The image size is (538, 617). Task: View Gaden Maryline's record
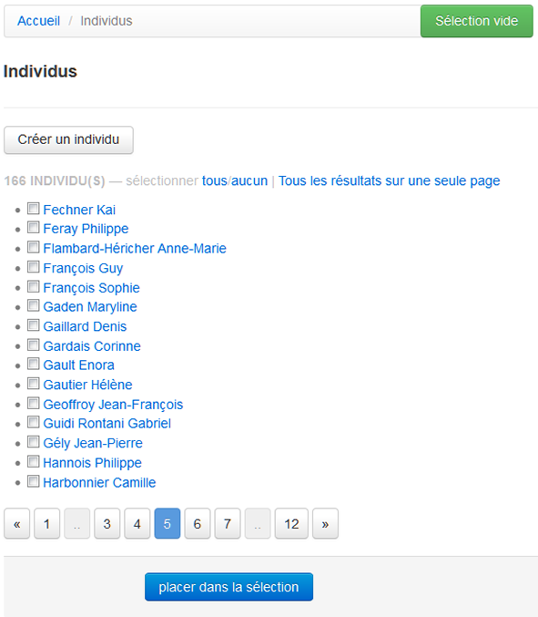pyautogui.click(x=90, y=306)
